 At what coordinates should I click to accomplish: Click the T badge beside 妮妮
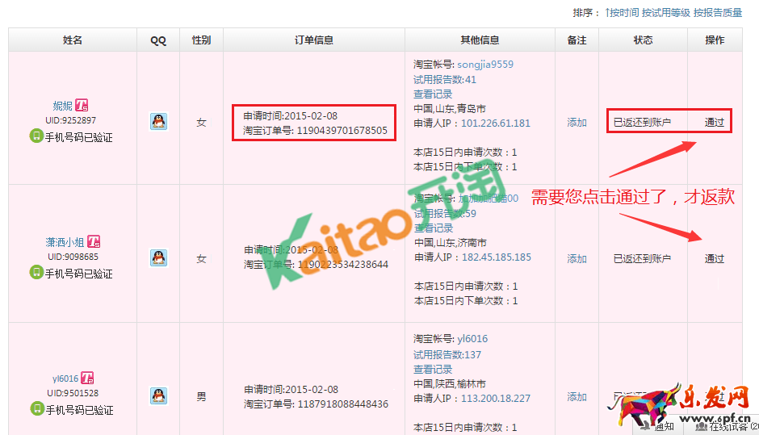click(x=82, y=106)
